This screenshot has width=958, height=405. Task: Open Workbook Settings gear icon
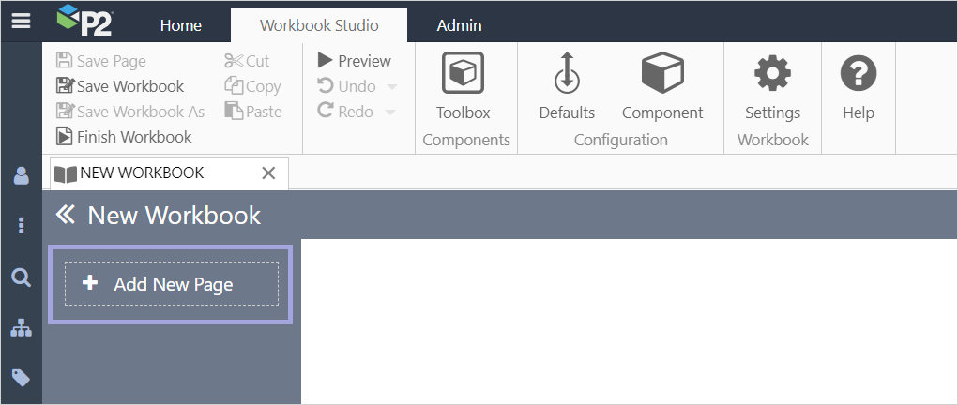click(x=772, y=74)
